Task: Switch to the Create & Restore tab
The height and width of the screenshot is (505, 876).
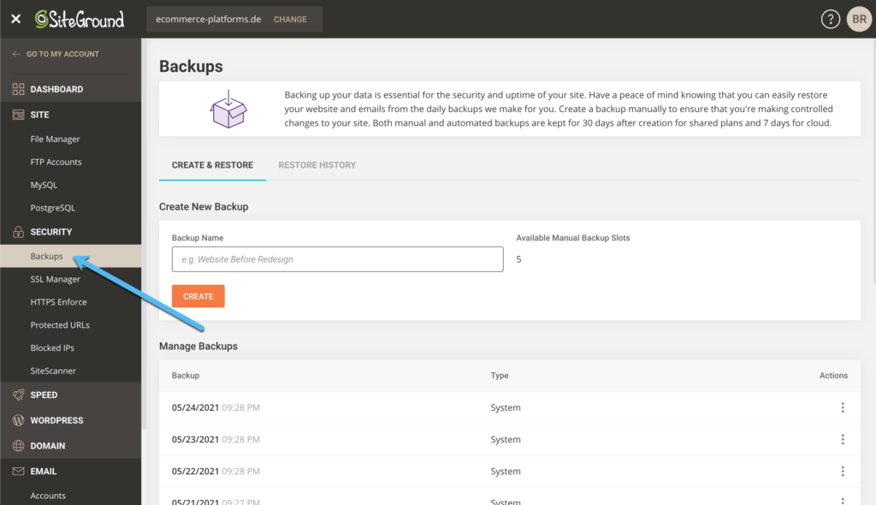Action: [212, 165]
